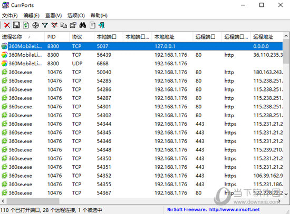Open the funnel filter icon
This screenshot has width=290, height=214.
point(45,25)
